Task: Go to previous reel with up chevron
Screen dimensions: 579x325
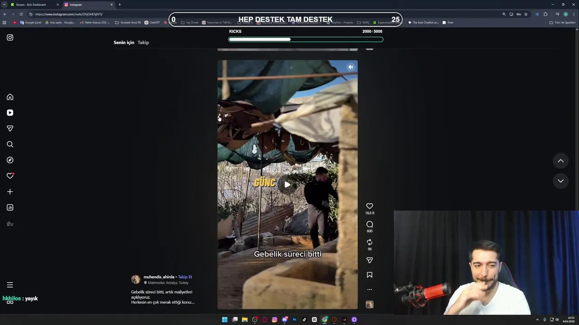Action: (560, 161)
